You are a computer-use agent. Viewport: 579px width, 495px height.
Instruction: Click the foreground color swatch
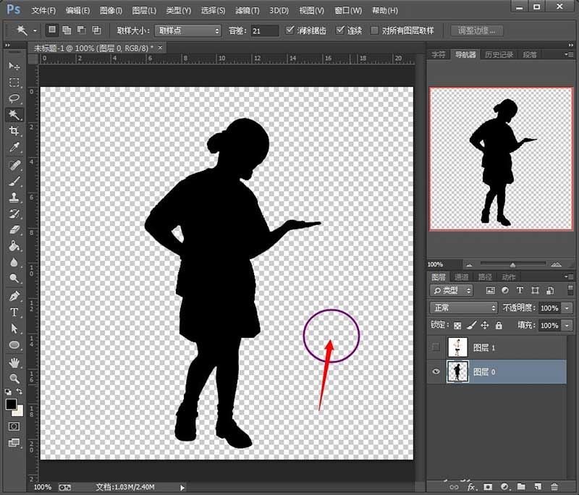click(x=11, y=405)
